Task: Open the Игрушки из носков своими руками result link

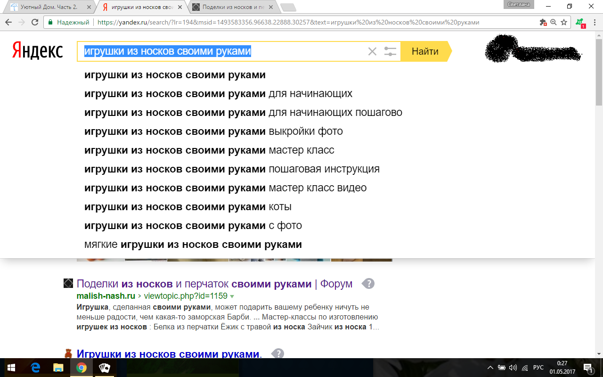Action: pyautogui.click(x=169, y=354)
